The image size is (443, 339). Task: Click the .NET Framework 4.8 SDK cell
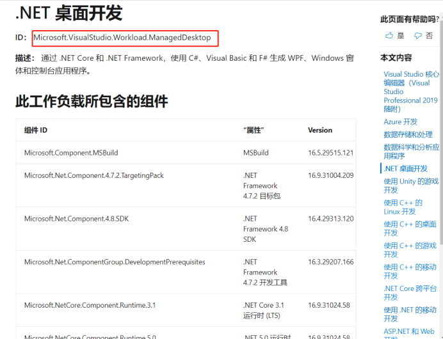(266, 229)
